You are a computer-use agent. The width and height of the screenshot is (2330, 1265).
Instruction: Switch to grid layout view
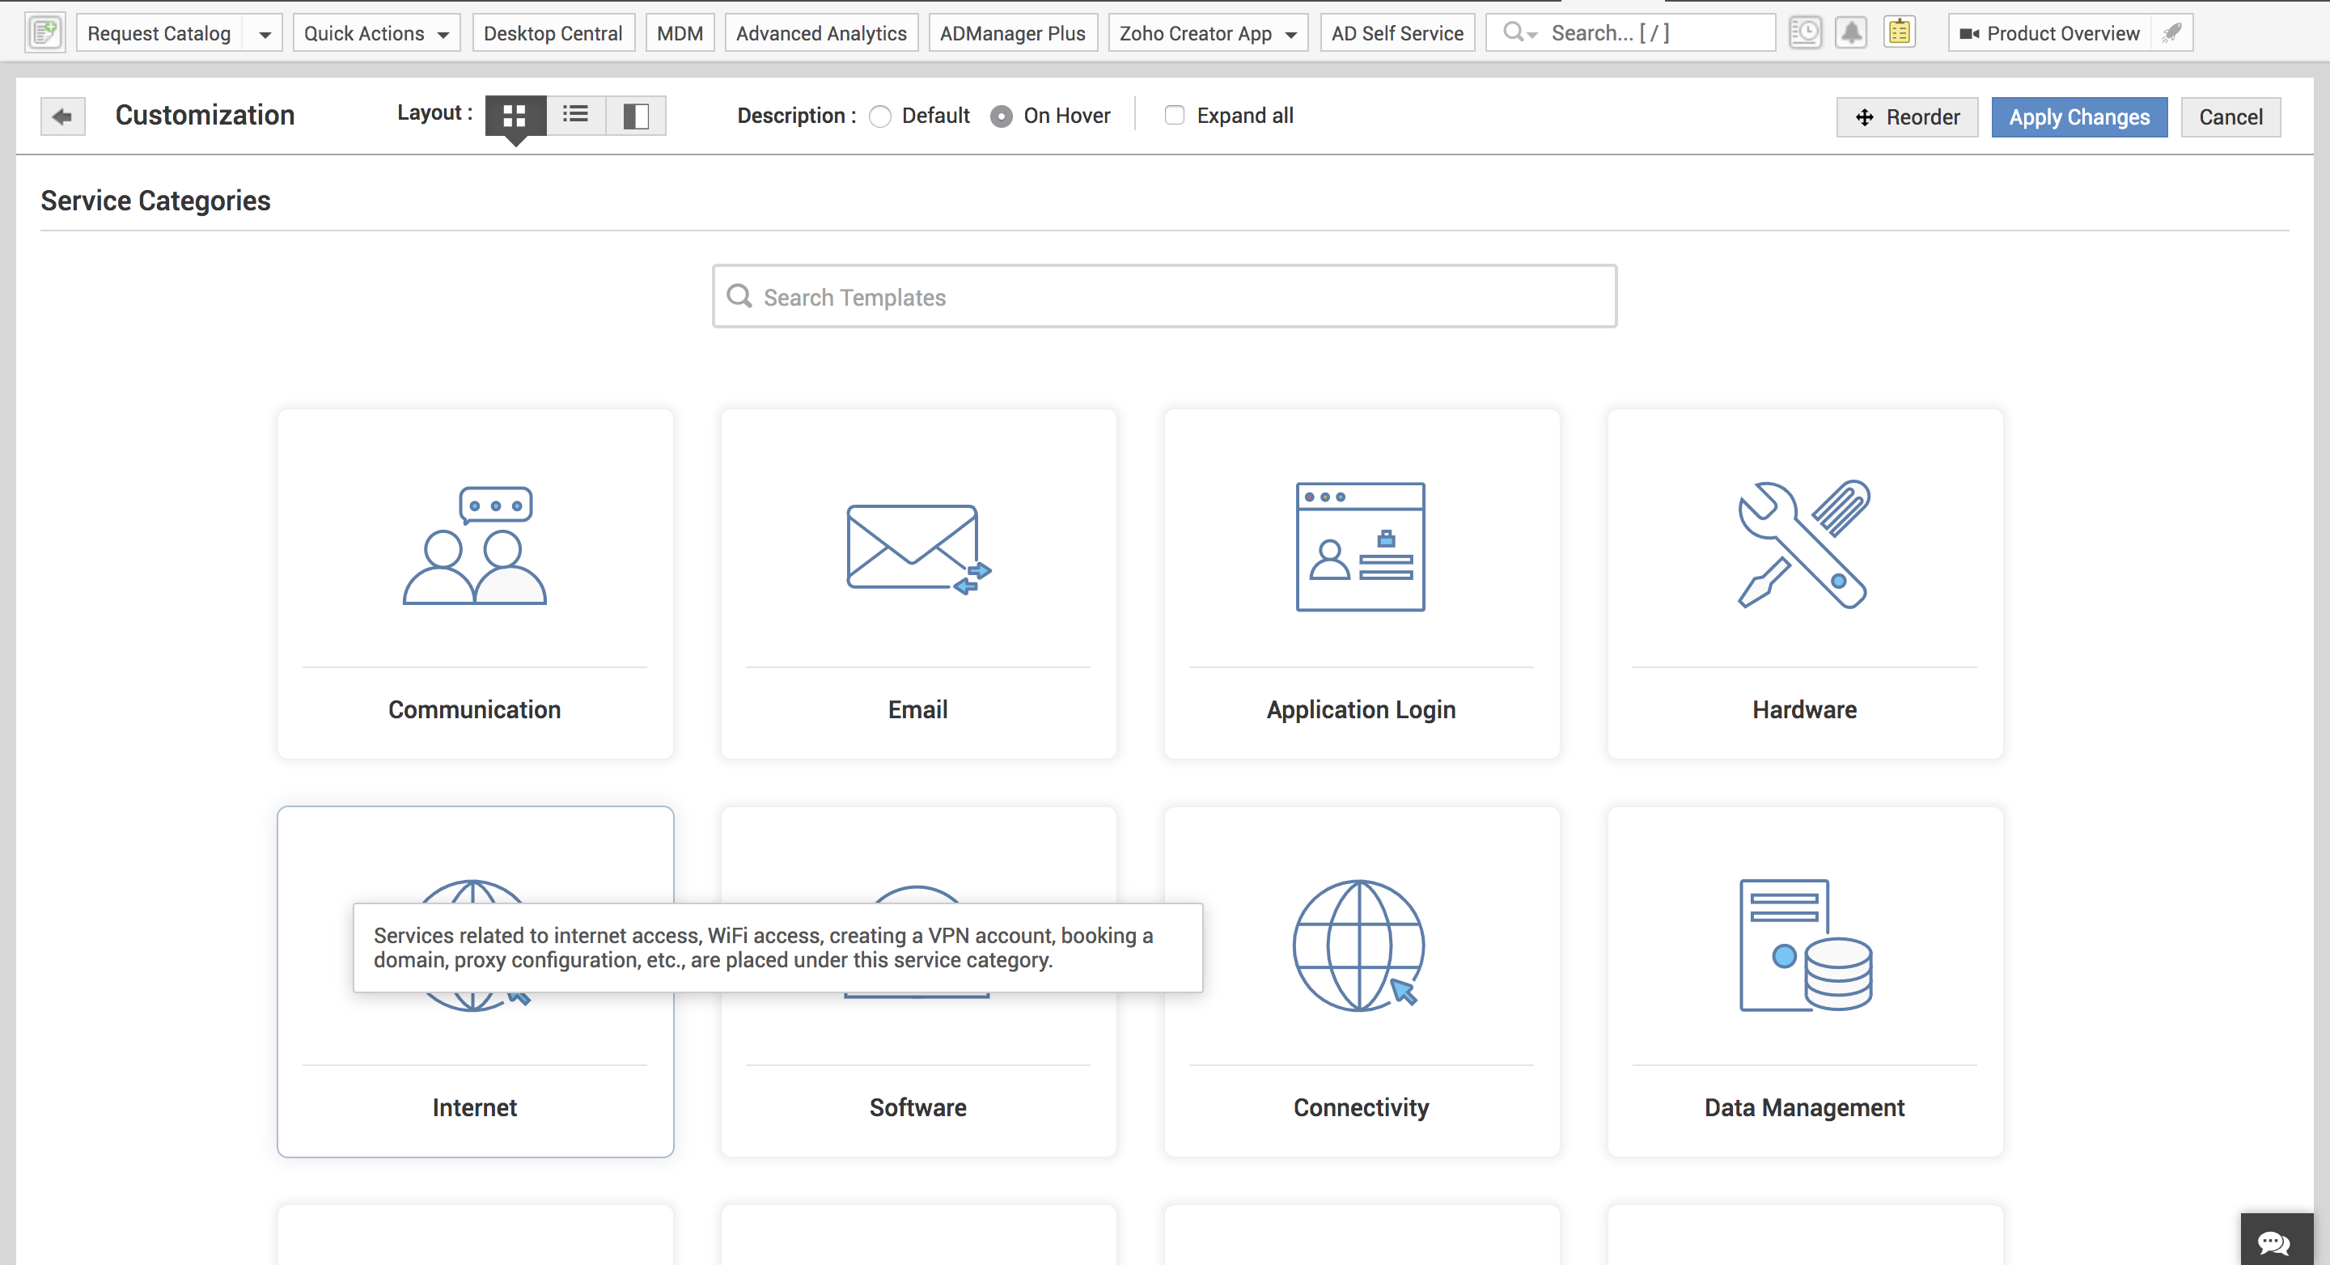pos(515,116)
